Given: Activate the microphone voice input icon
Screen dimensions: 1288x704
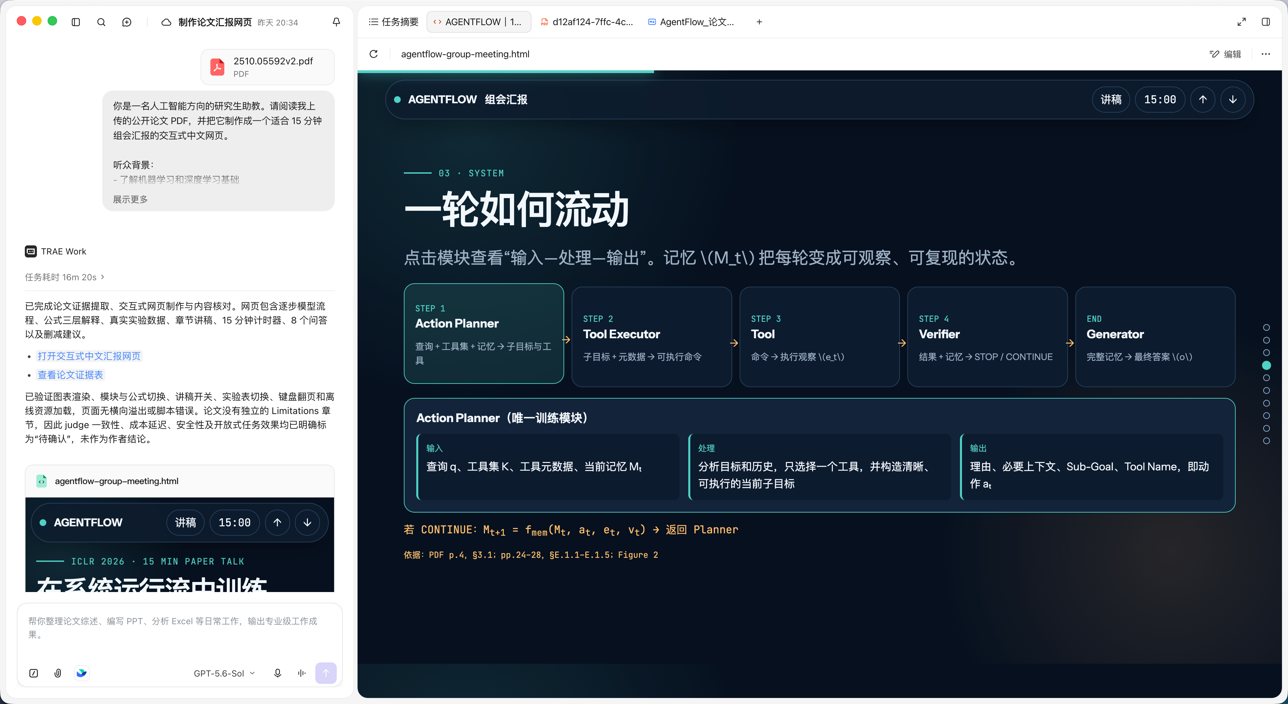Looking at the screenshot, I should [x=277, y=673].
